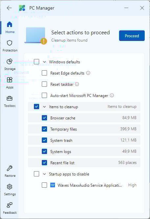The height and width of the screenshot is (219, 150).
Task: Switch to the Protection tab label
Action: [10, 50]
